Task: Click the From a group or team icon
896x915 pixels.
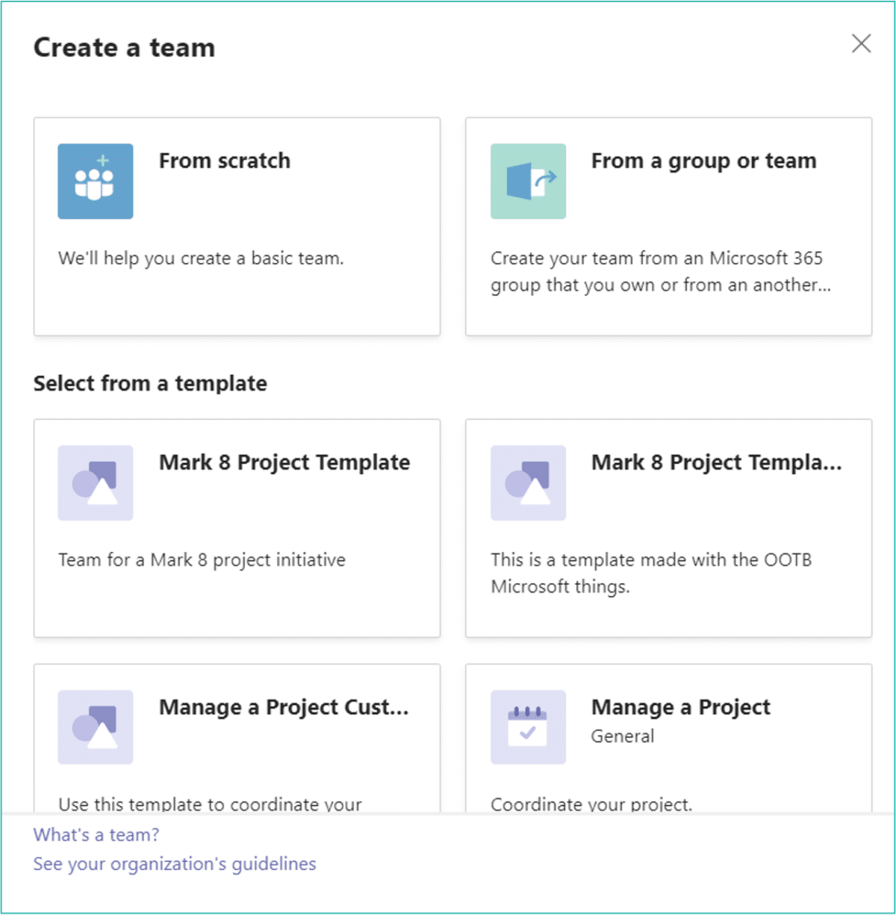Action: 528,181
